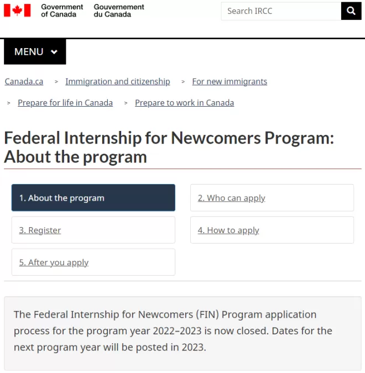Click the page heading Federal Internship for Newcomers
This screenshot has width=365, height=373.
click(169, 148)
